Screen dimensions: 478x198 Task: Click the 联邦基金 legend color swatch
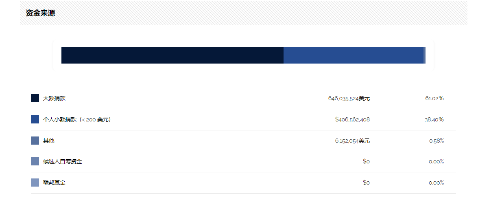[x=35, y=183]
